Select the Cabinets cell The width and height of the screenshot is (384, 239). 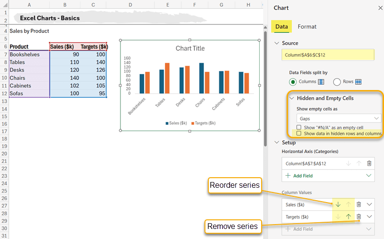point(29,86)
